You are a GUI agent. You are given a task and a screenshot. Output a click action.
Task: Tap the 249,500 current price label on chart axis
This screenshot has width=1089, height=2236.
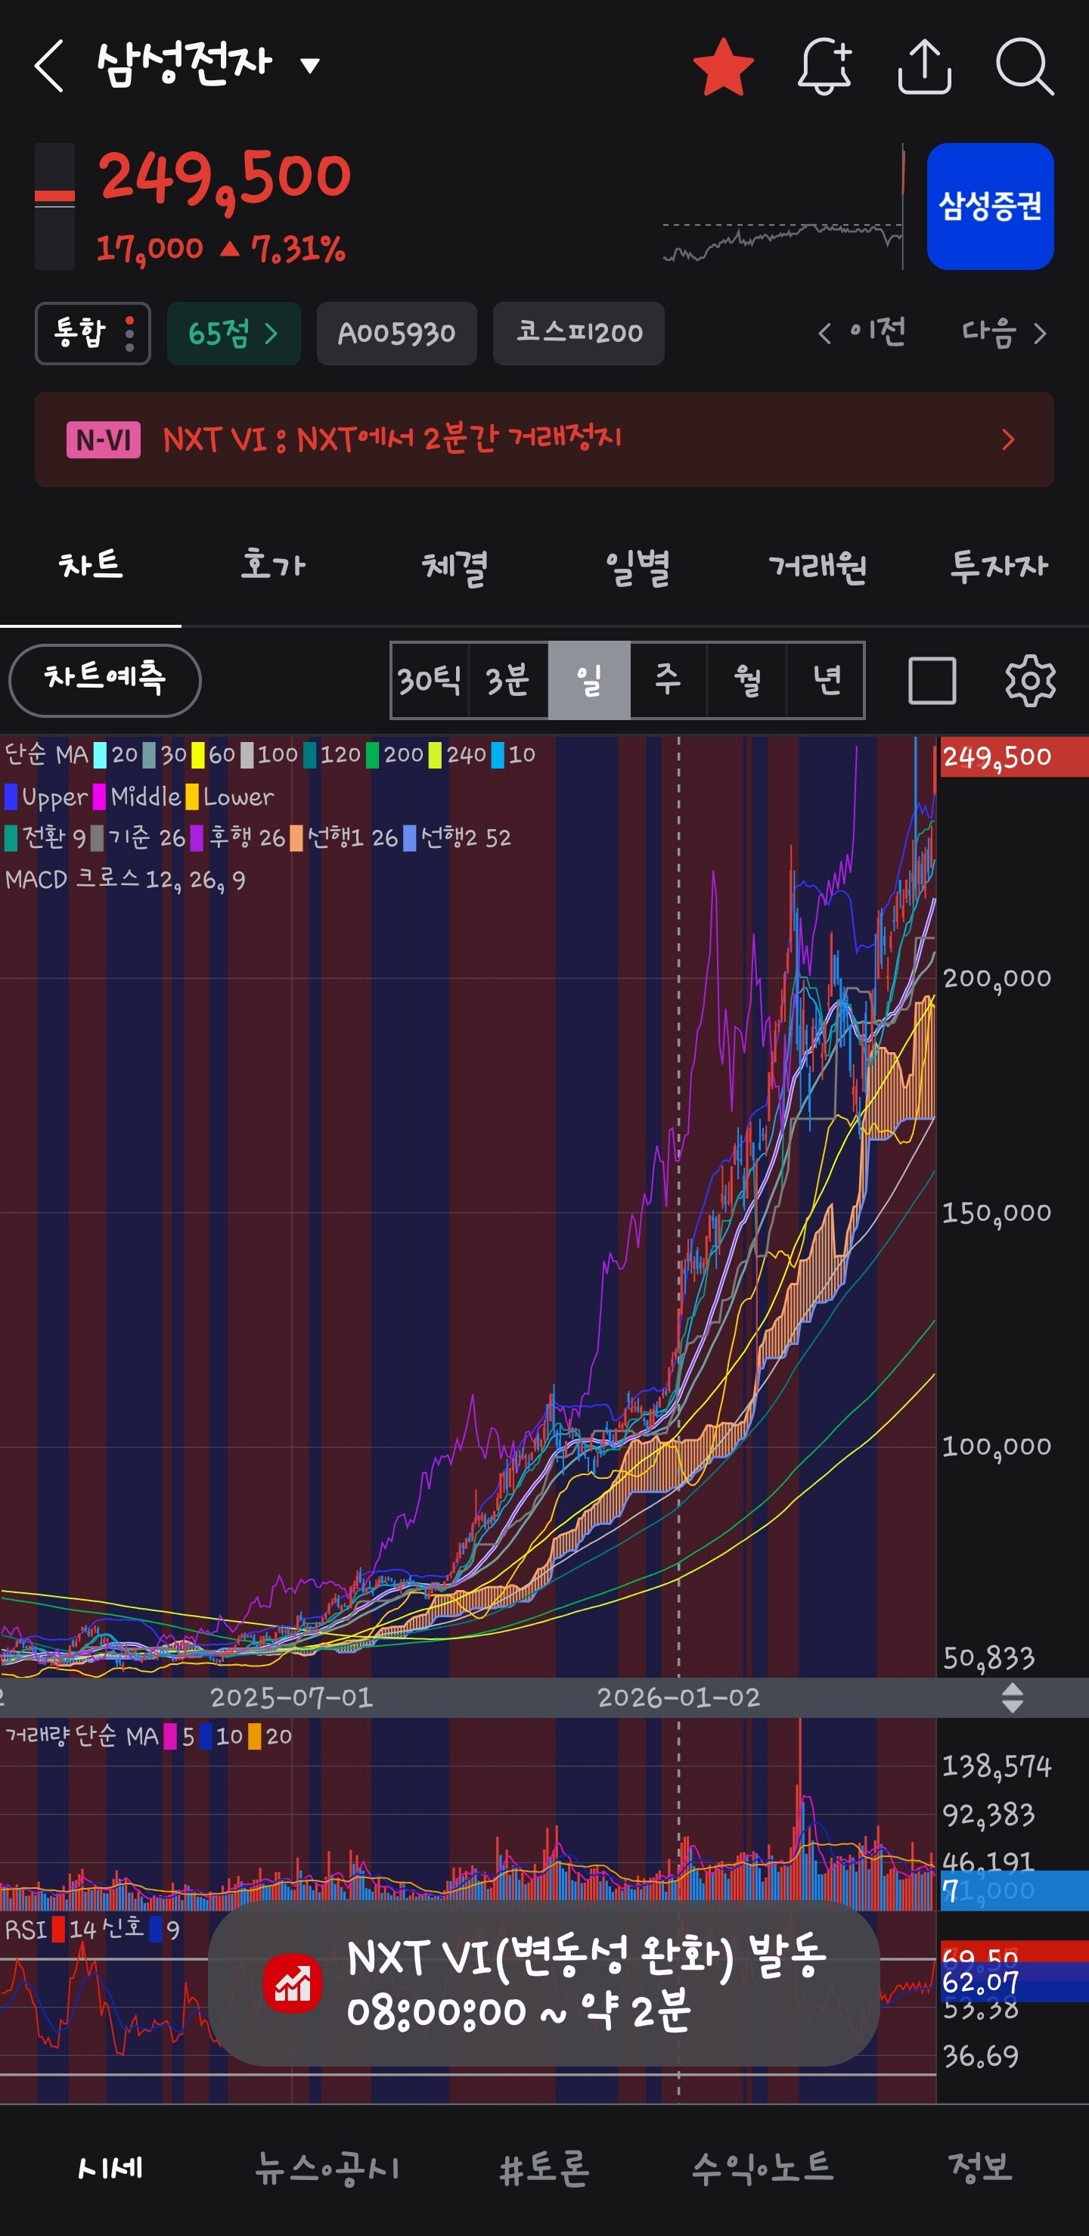[1013, 757]
